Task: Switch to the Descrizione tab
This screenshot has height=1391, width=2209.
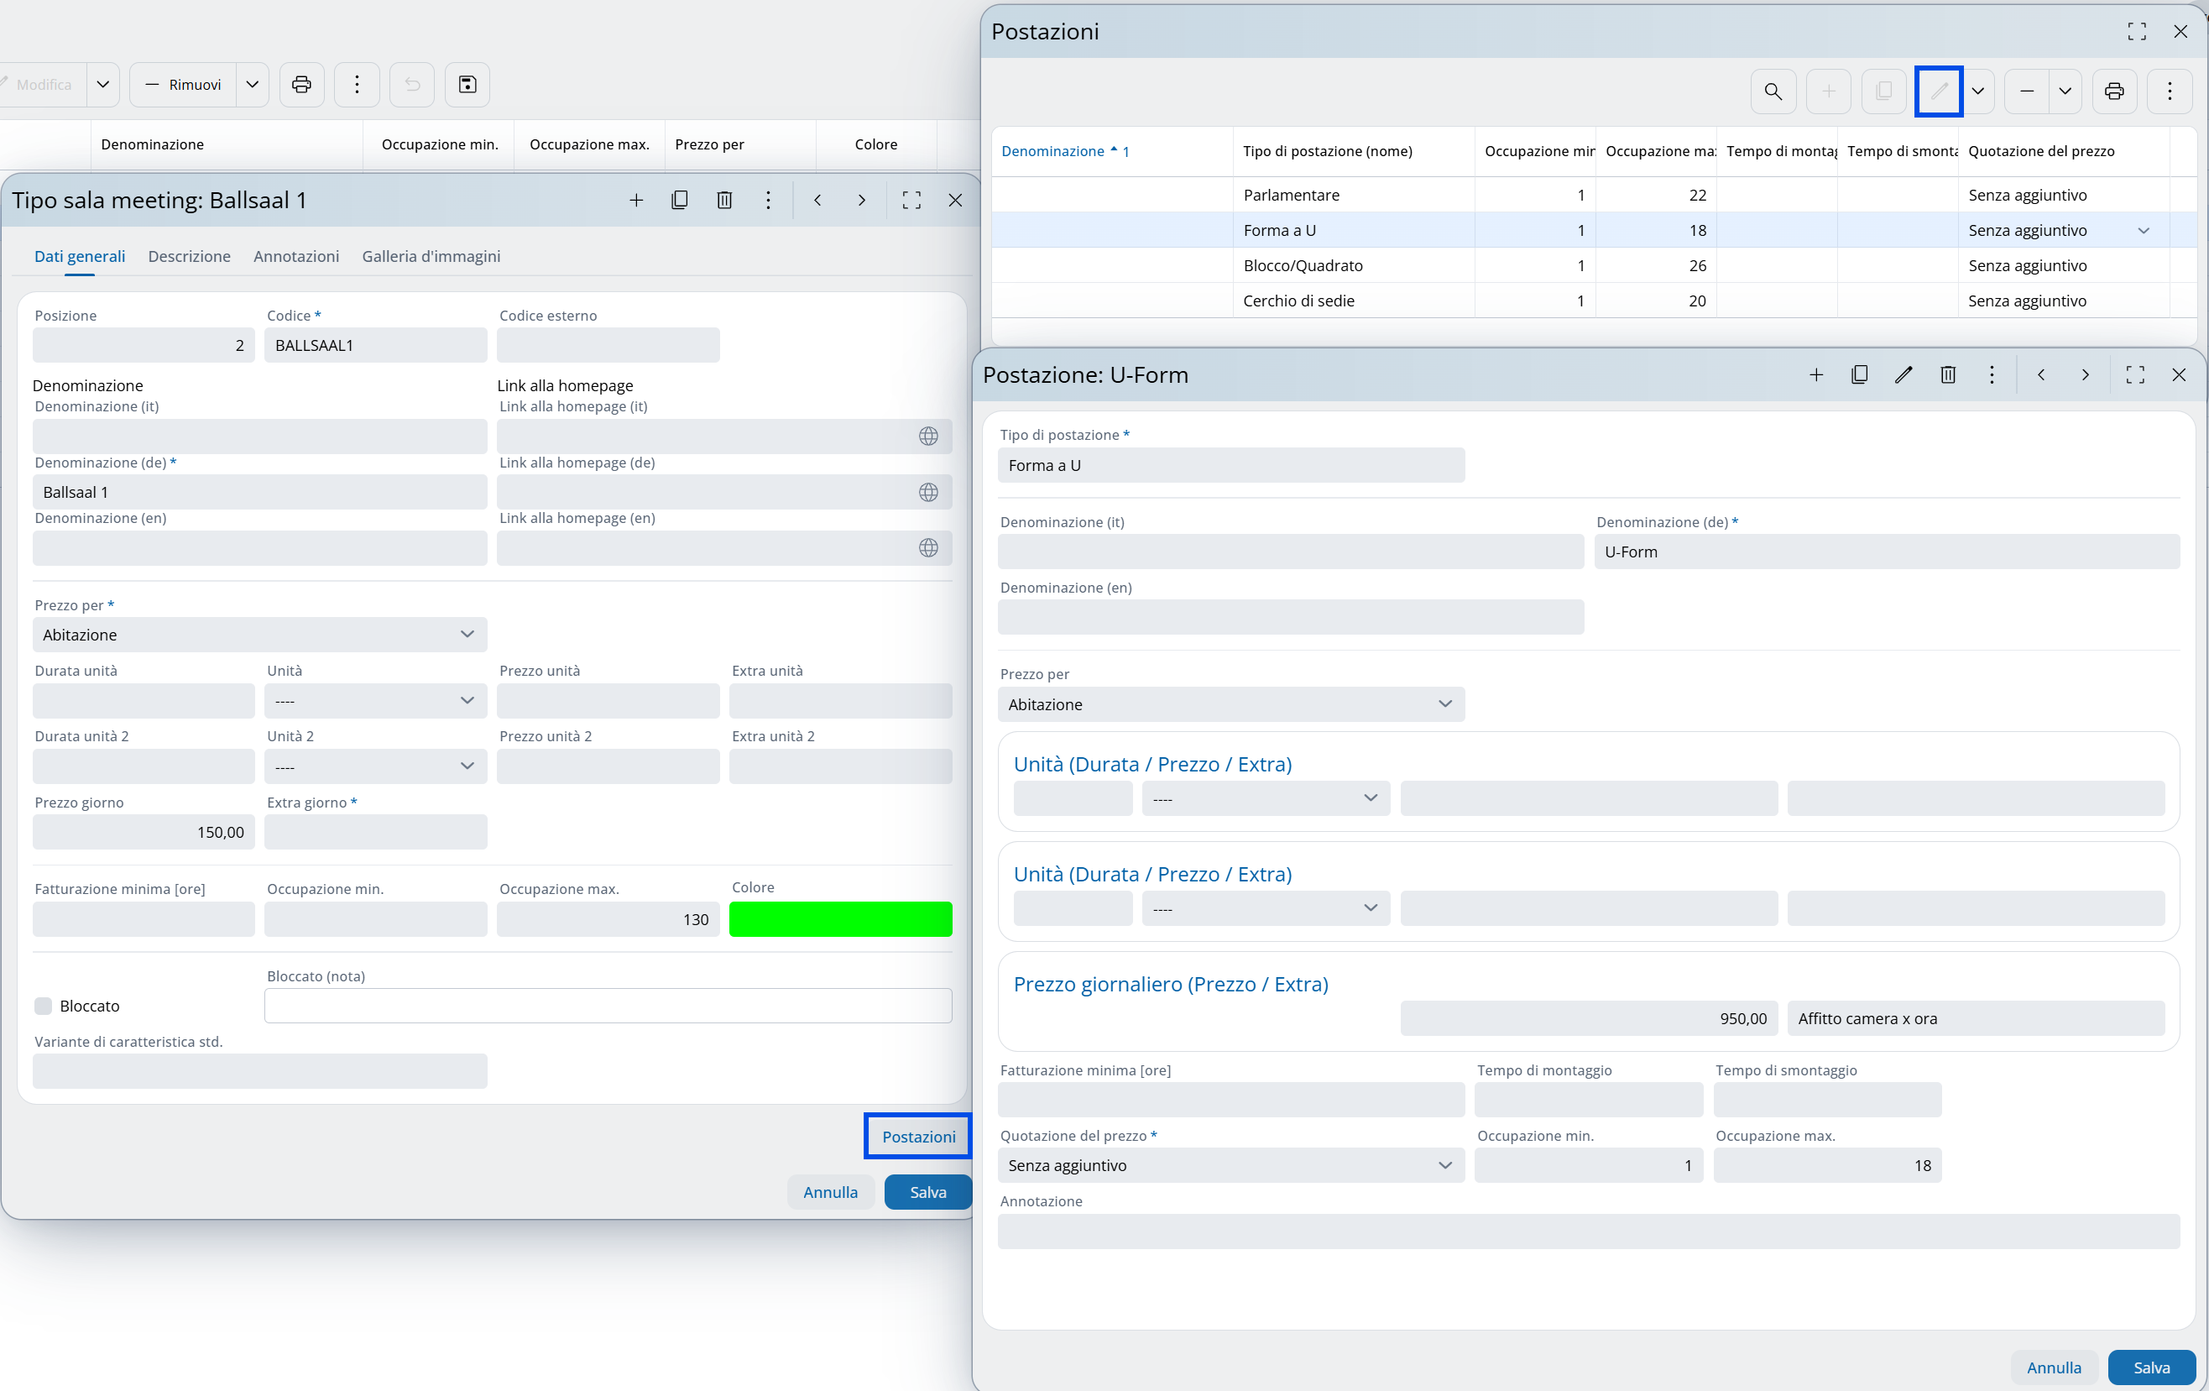Action: (189, 256)
